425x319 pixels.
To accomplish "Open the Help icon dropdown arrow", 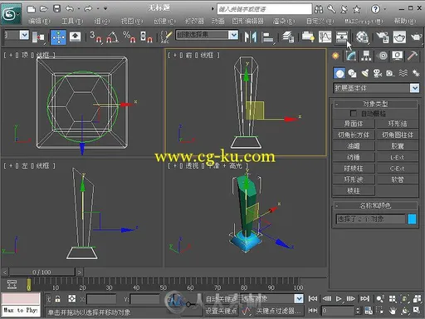I will 384,9.
